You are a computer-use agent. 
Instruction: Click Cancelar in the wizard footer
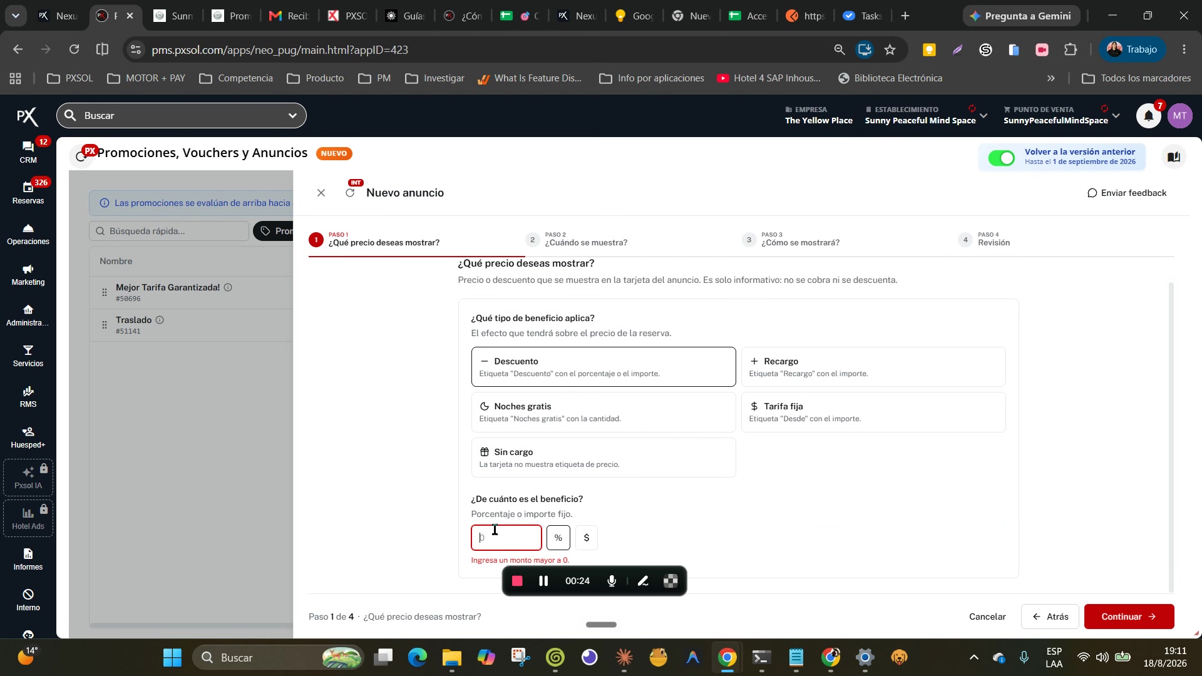coord(987,617)
